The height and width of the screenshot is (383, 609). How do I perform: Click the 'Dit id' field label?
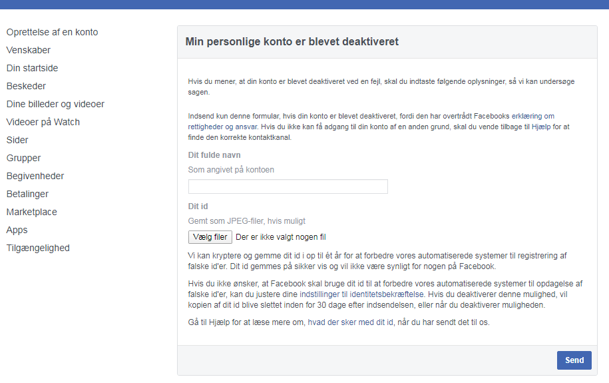(x=198, y=206)
